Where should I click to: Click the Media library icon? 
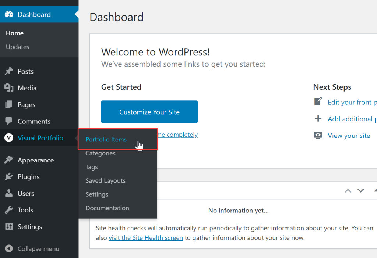(x=9, y=88)
